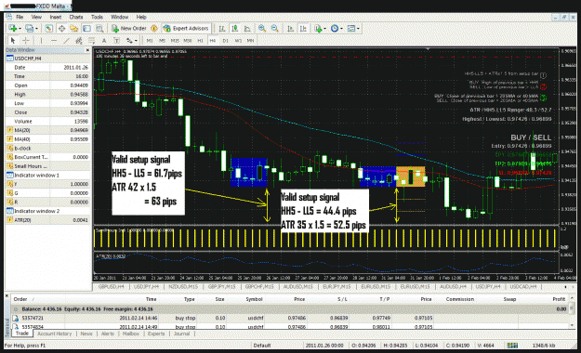Click the Terminal panel vertical scrollbar
The width and height of the screenshot is (581, 353).
(x=573, y=313)
